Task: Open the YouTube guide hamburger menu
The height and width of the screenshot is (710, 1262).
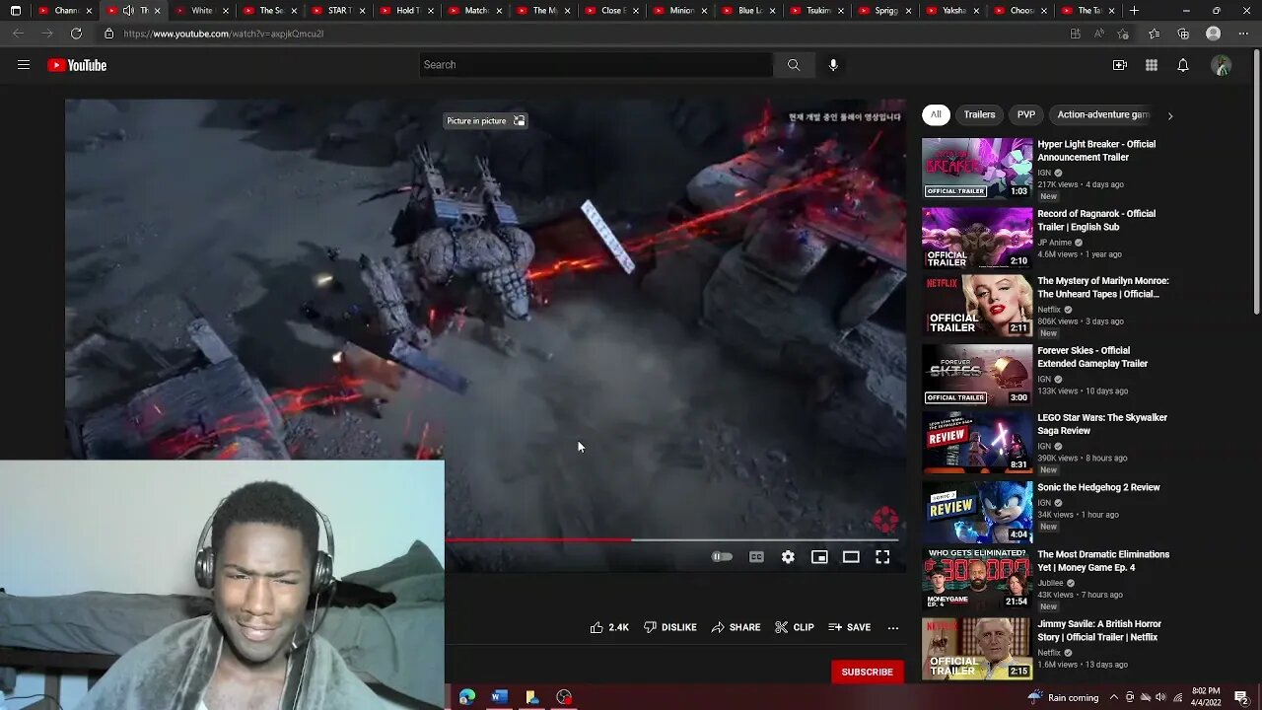Action: pos(24,65)
